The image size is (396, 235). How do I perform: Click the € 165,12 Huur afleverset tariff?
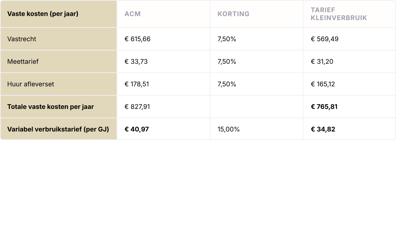(323, 84)
